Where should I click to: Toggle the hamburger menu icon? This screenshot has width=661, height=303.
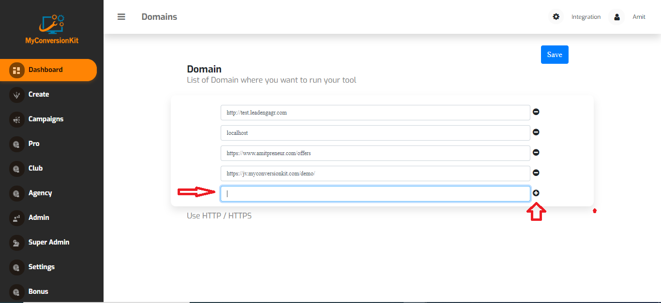(121, 17)
